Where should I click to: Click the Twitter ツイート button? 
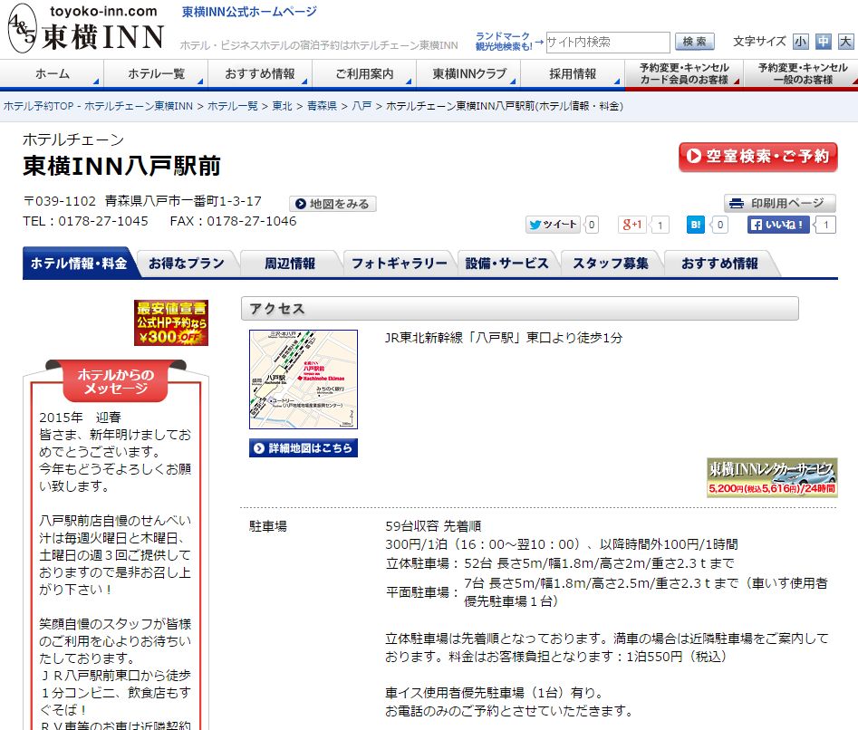(x=553, y=225)
